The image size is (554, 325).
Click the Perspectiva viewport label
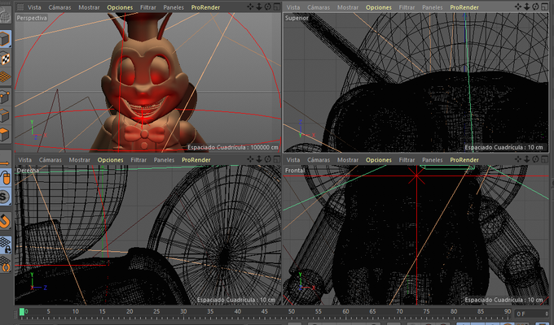(x=32, y=18)
